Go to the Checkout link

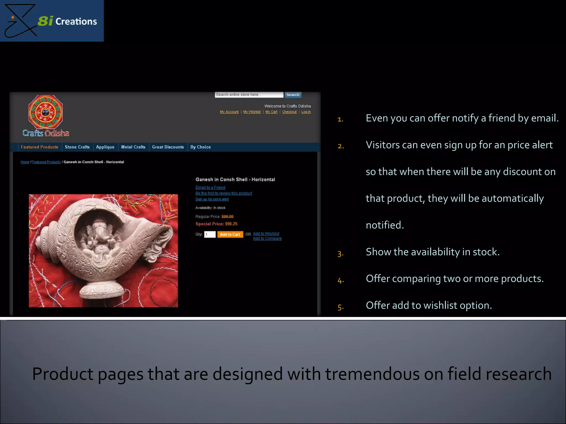(x=289, y=112)
